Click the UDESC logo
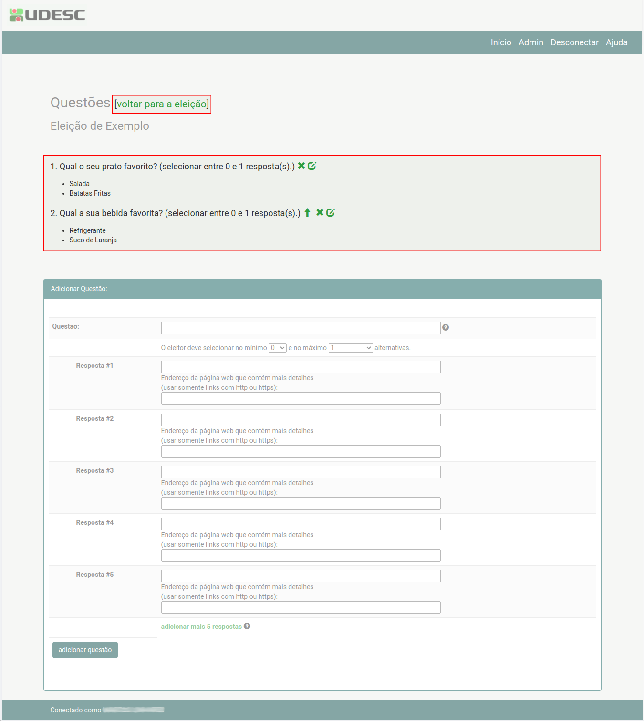 click(47, 15)
